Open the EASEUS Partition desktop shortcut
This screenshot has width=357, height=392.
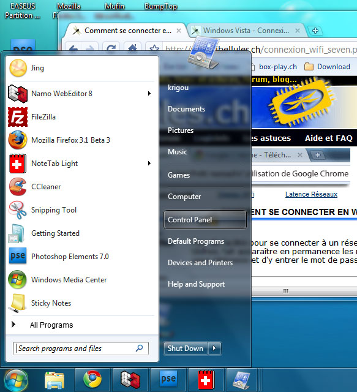tap(23, 10)
